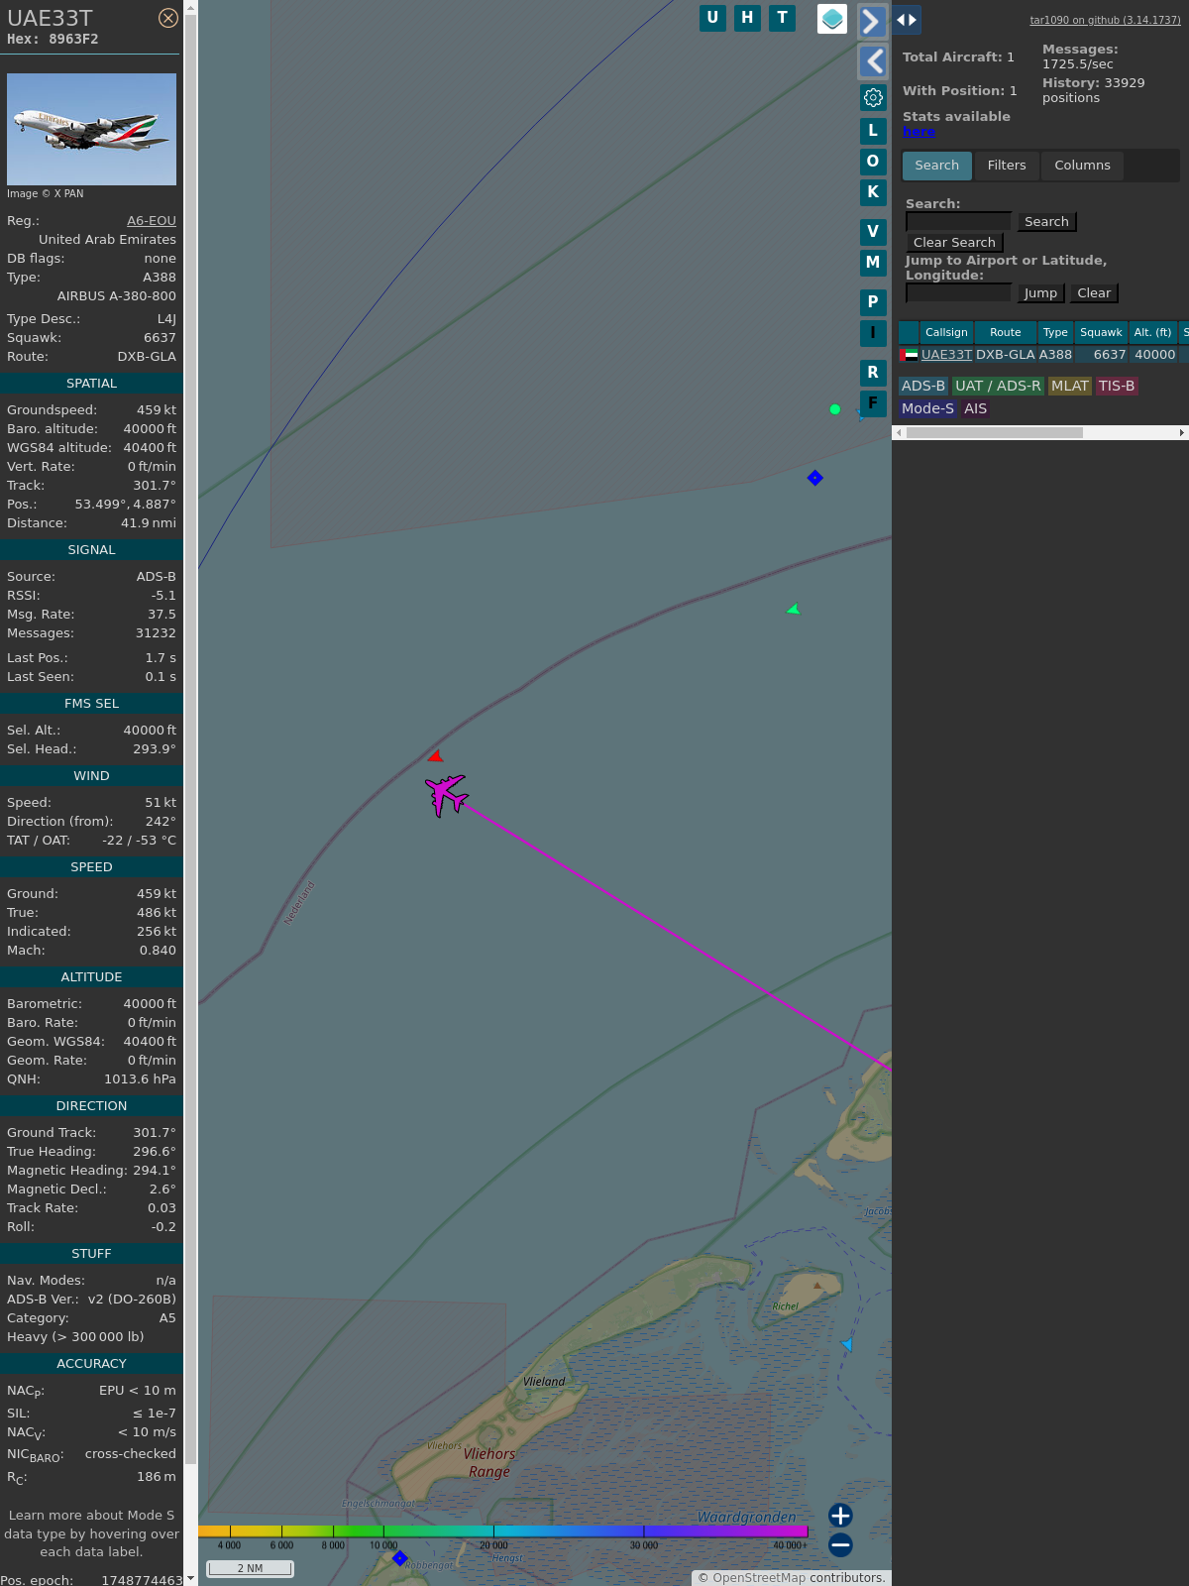
Task: Select the red aircraft marker on map
Action: coord(435,756)
